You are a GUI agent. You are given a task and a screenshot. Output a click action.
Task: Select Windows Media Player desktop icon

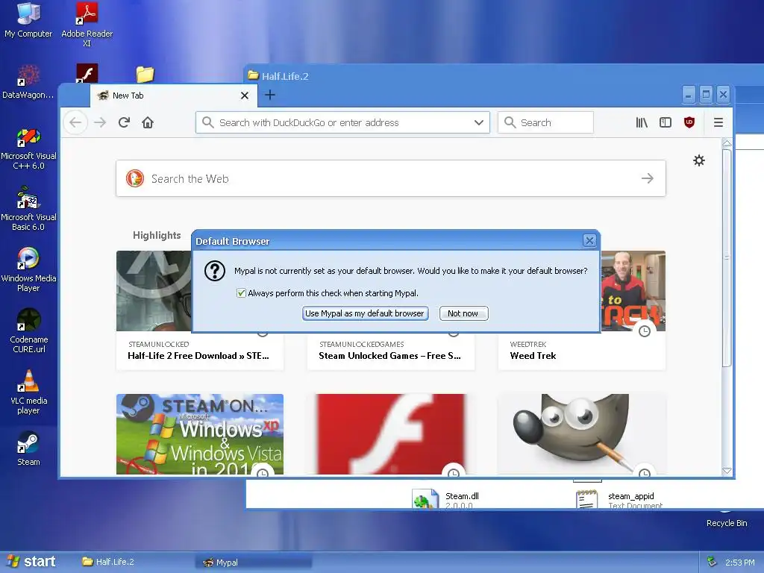click(28, 270)
